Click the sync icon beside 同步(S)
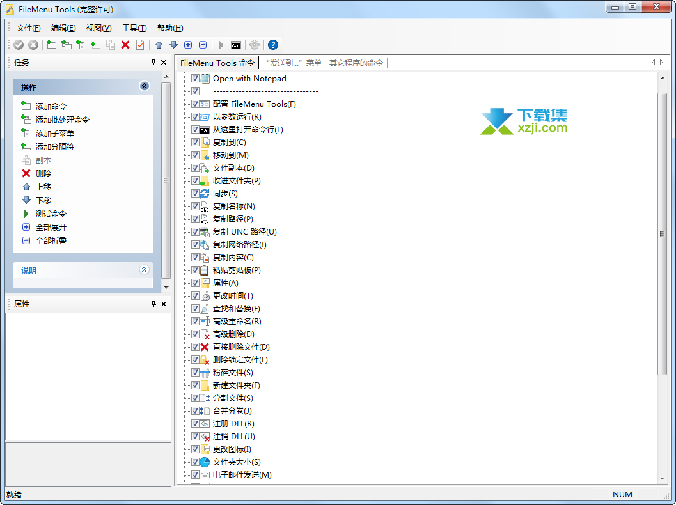The image size is (676, 505). tap(205, 194)
